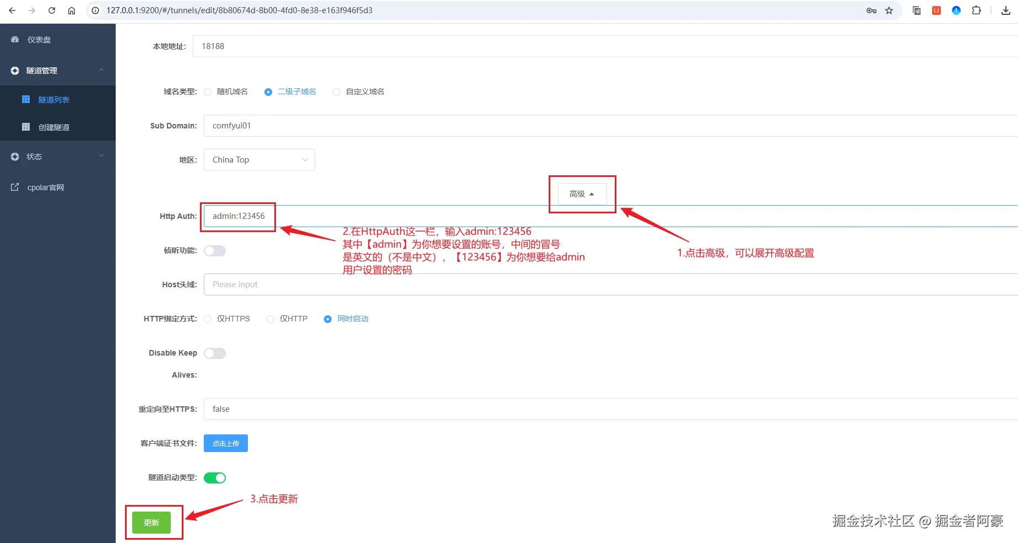Viewport: 1018px width, 543px height.
Task: Click the reading list toolbar icon
Action: pyautogui.click(x=917, y=10)
